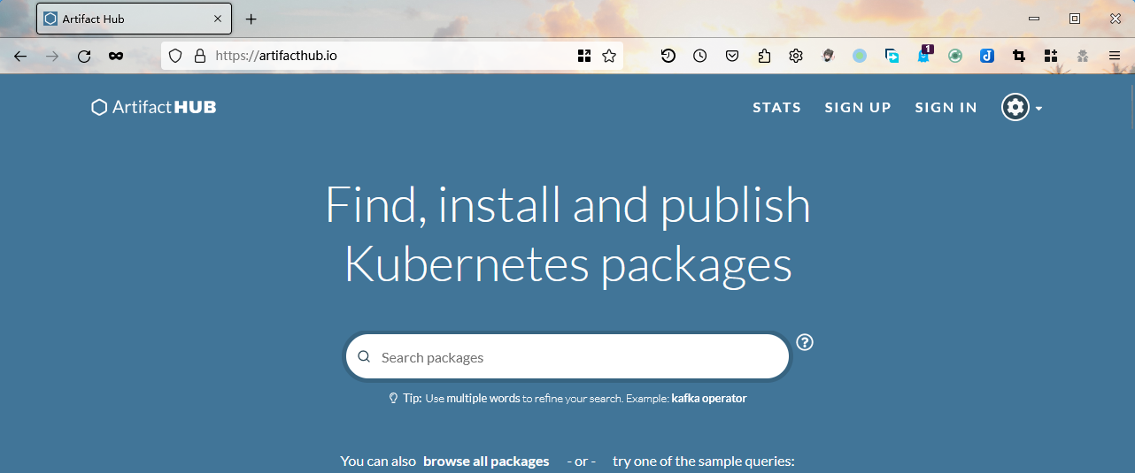Bookmark this page with star icon

coord(609,56)
